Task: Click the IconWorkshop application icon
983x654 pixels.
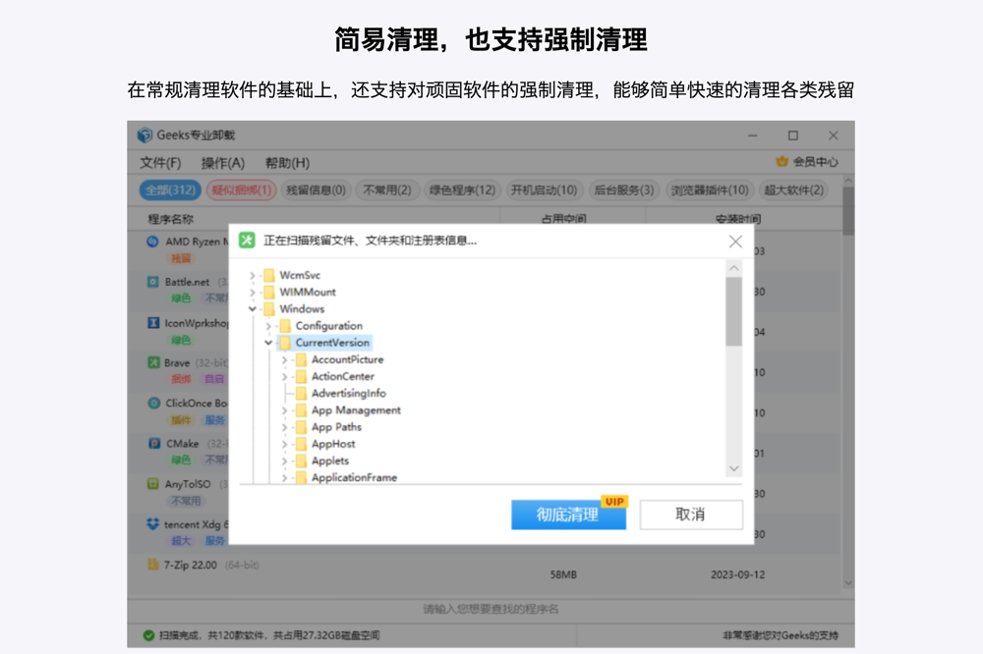Action: click(x=154, y=322)
